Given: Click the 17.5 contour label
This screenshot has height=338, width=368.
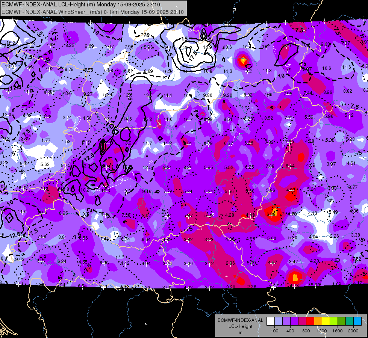Looking at the screenshot, I should [x=192, y=56].
